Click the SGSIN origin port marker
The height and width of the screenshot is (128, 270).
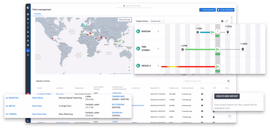[x=198, y=32]
